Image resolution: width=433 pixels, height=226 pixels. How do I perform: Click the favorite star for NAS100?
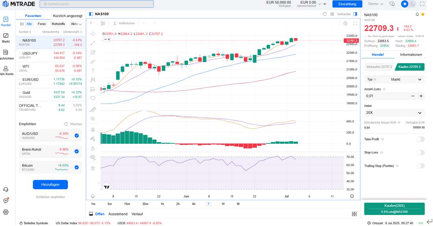tap(423, 15)
